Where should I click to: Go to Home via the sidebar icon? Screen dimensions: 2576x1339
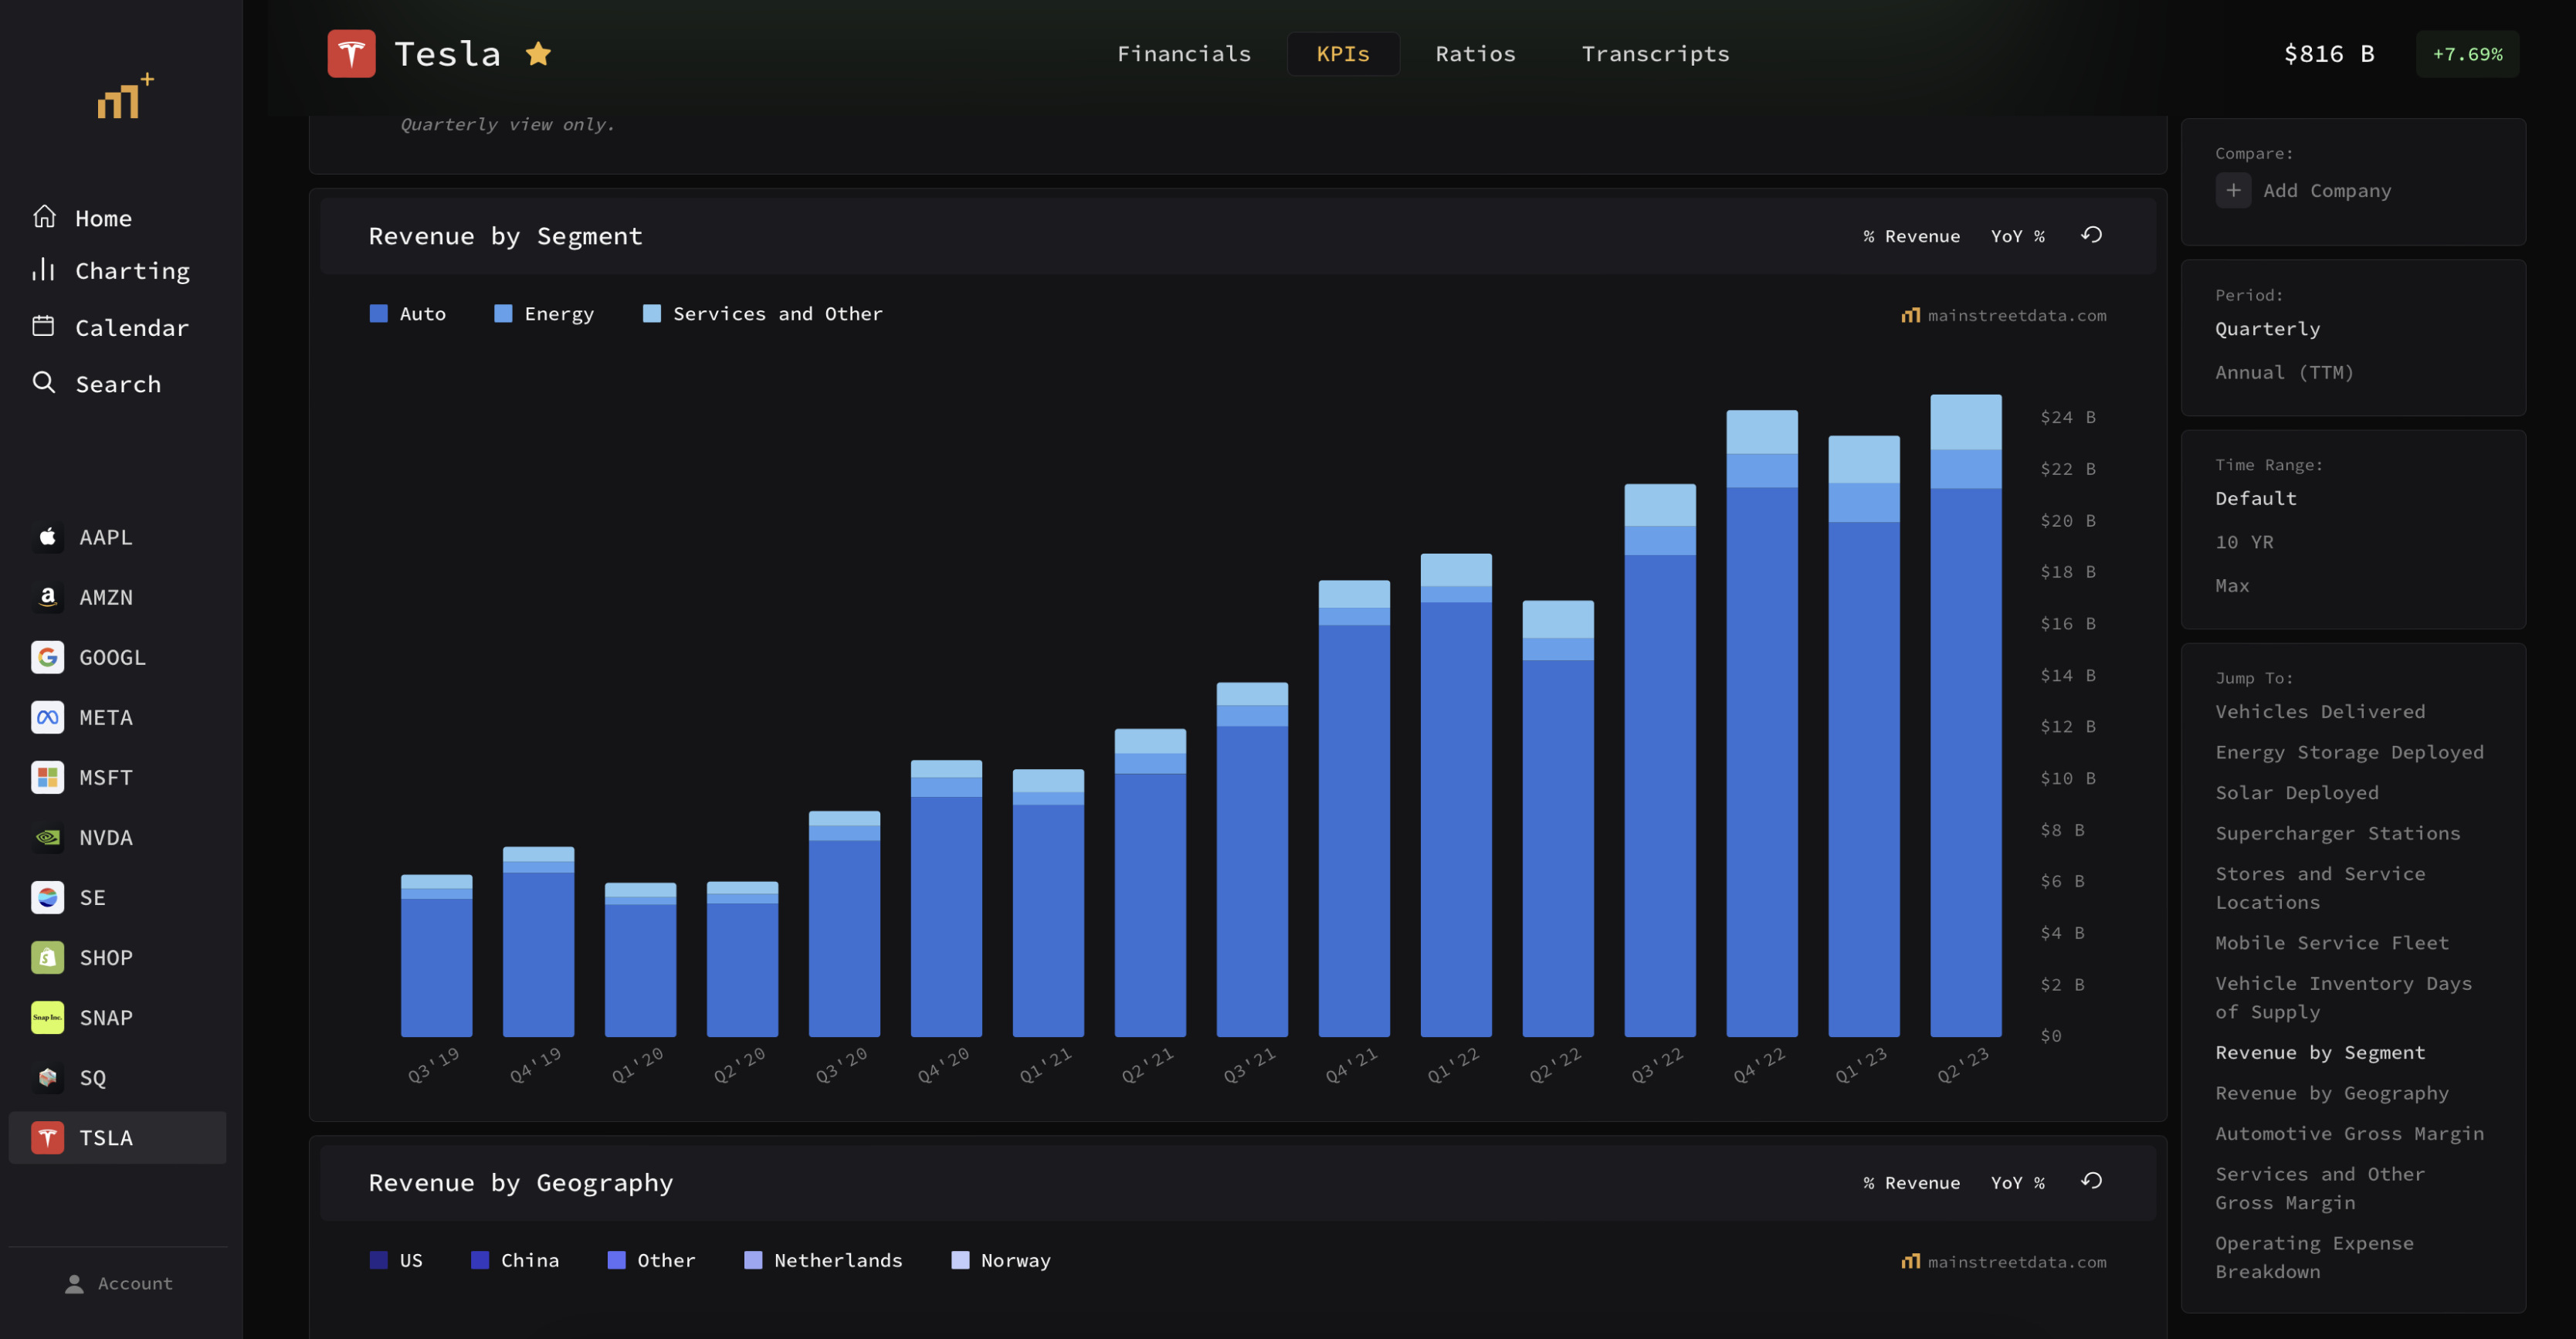[45, 217]
